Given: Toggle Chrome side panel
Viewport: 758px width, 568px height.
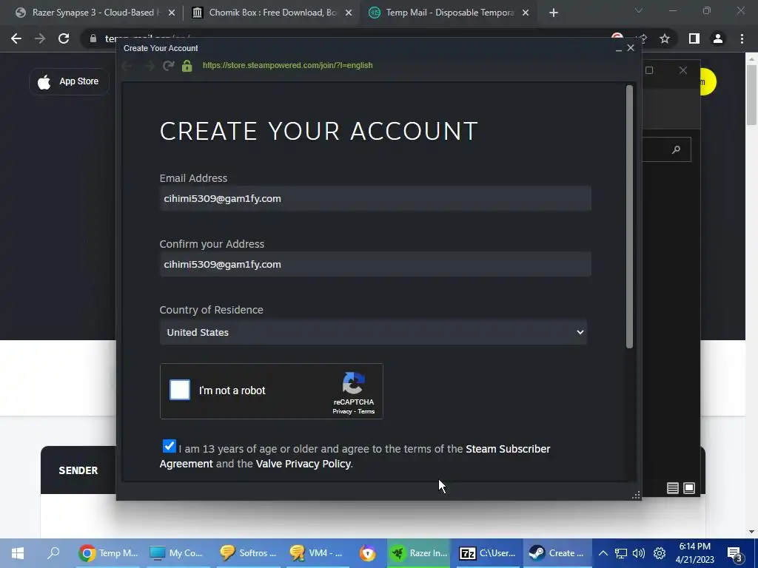Looking at the screenshot, I should tap(694, 38).
